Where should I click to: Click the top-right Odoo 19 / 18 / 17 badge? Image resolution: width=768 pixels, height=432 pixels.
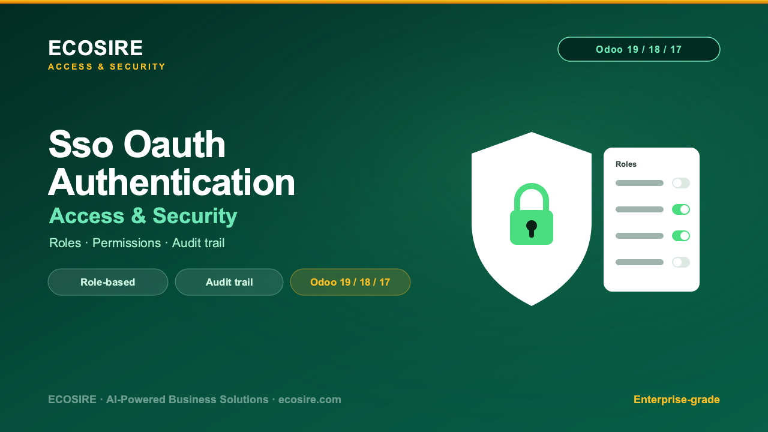(x=639, y=49)
